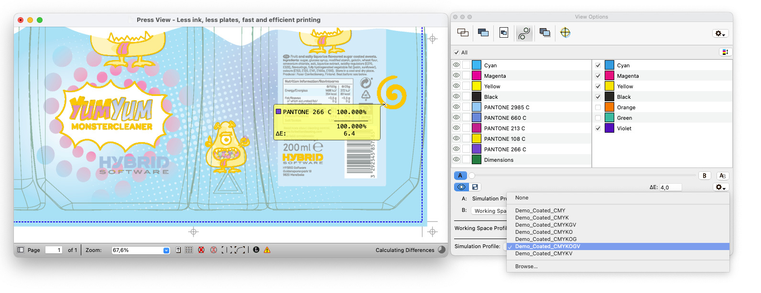Select Demo_Coated_CMYKV profile

pos(618,253)
